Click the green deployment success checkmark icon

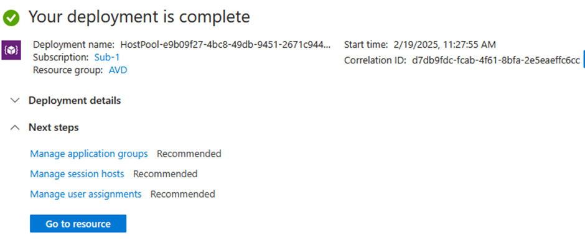click(x=11, y=18)
